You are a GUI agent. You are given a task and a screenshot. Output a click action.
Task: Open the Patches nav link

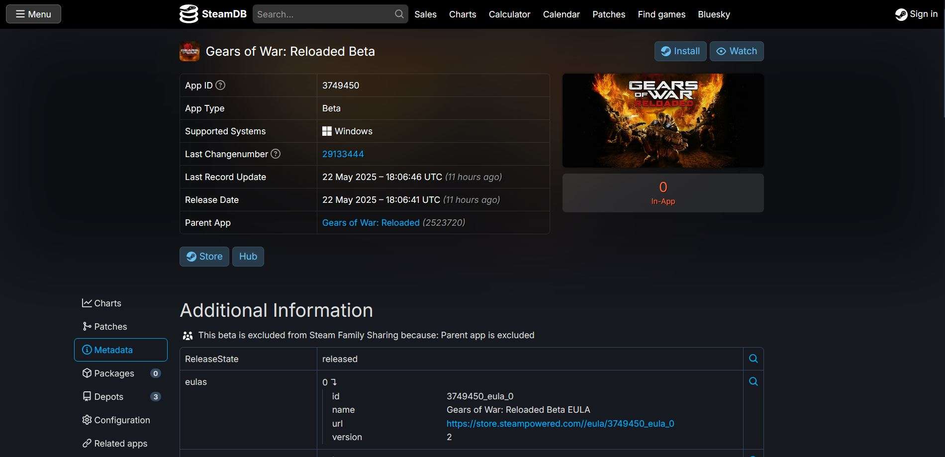(x=609, y=14)
